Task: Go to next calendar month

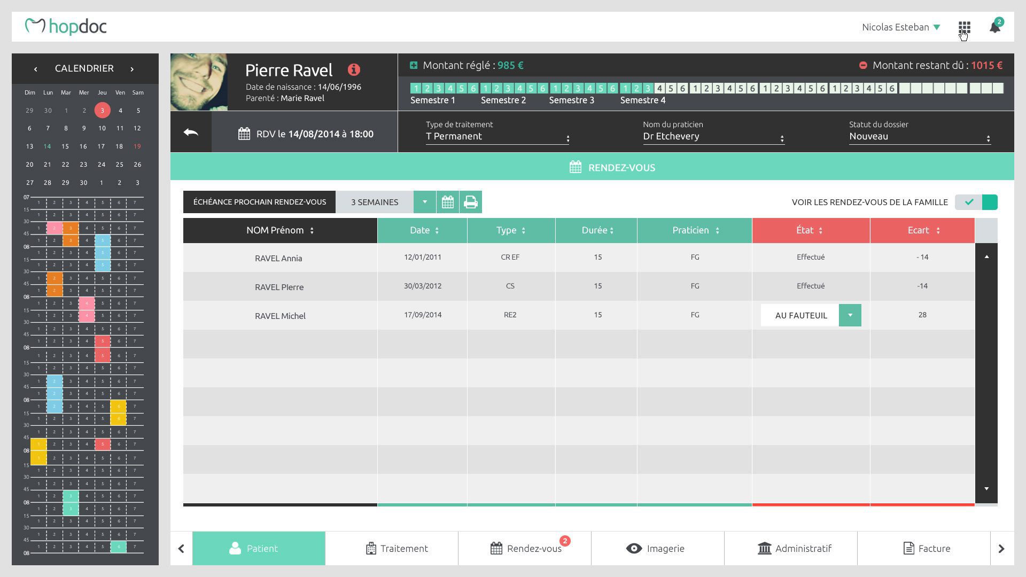Action: [132, 69]
